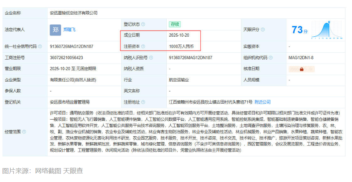
Task: Click the help icon next to 注册资本
Action: coord(143,47)
